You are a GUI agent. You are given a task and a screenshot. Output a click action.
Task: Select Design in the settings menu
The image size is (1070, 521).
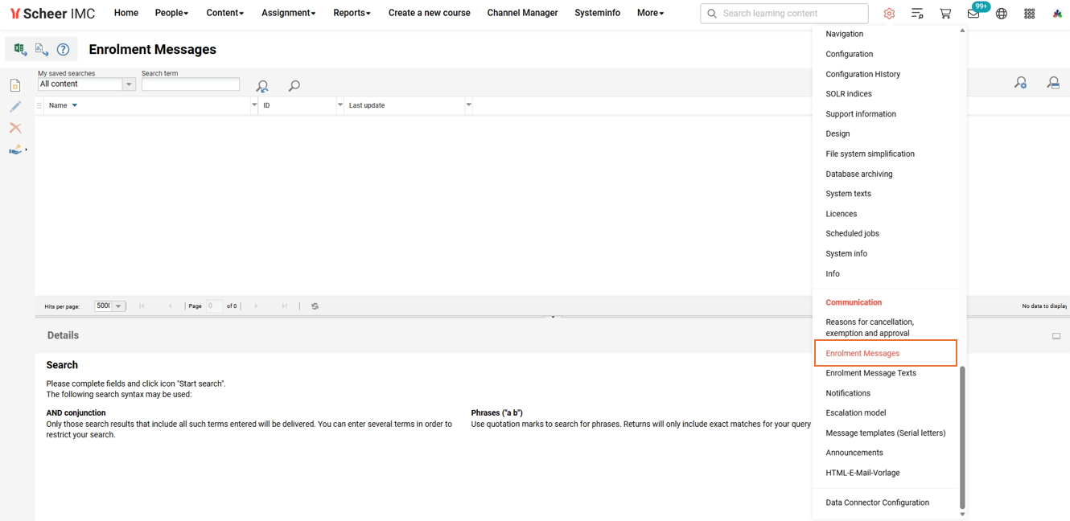(x=837, y=133)
